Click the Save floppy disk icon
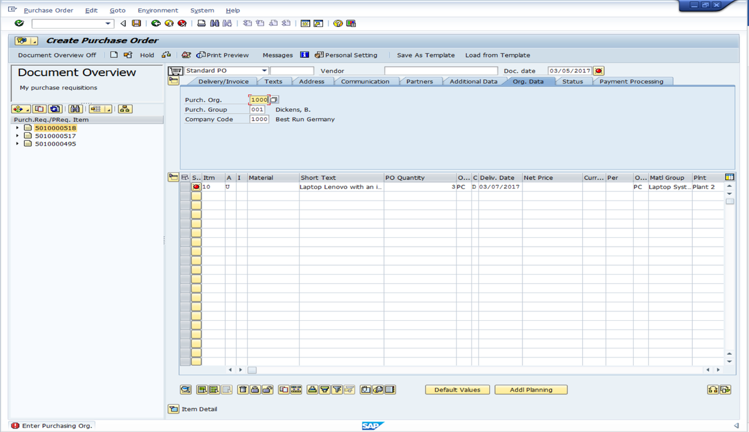This screenshot has height=432, width=749. coord(136,23)
